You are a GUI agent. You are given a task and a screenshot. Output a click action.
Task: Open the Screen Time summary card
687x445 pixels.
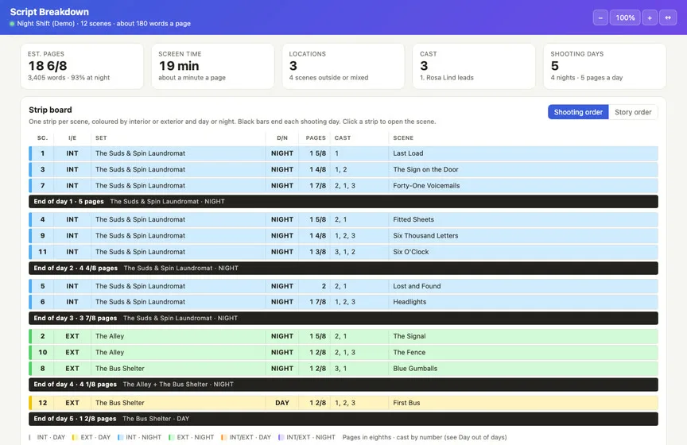[x=213, y=66]
